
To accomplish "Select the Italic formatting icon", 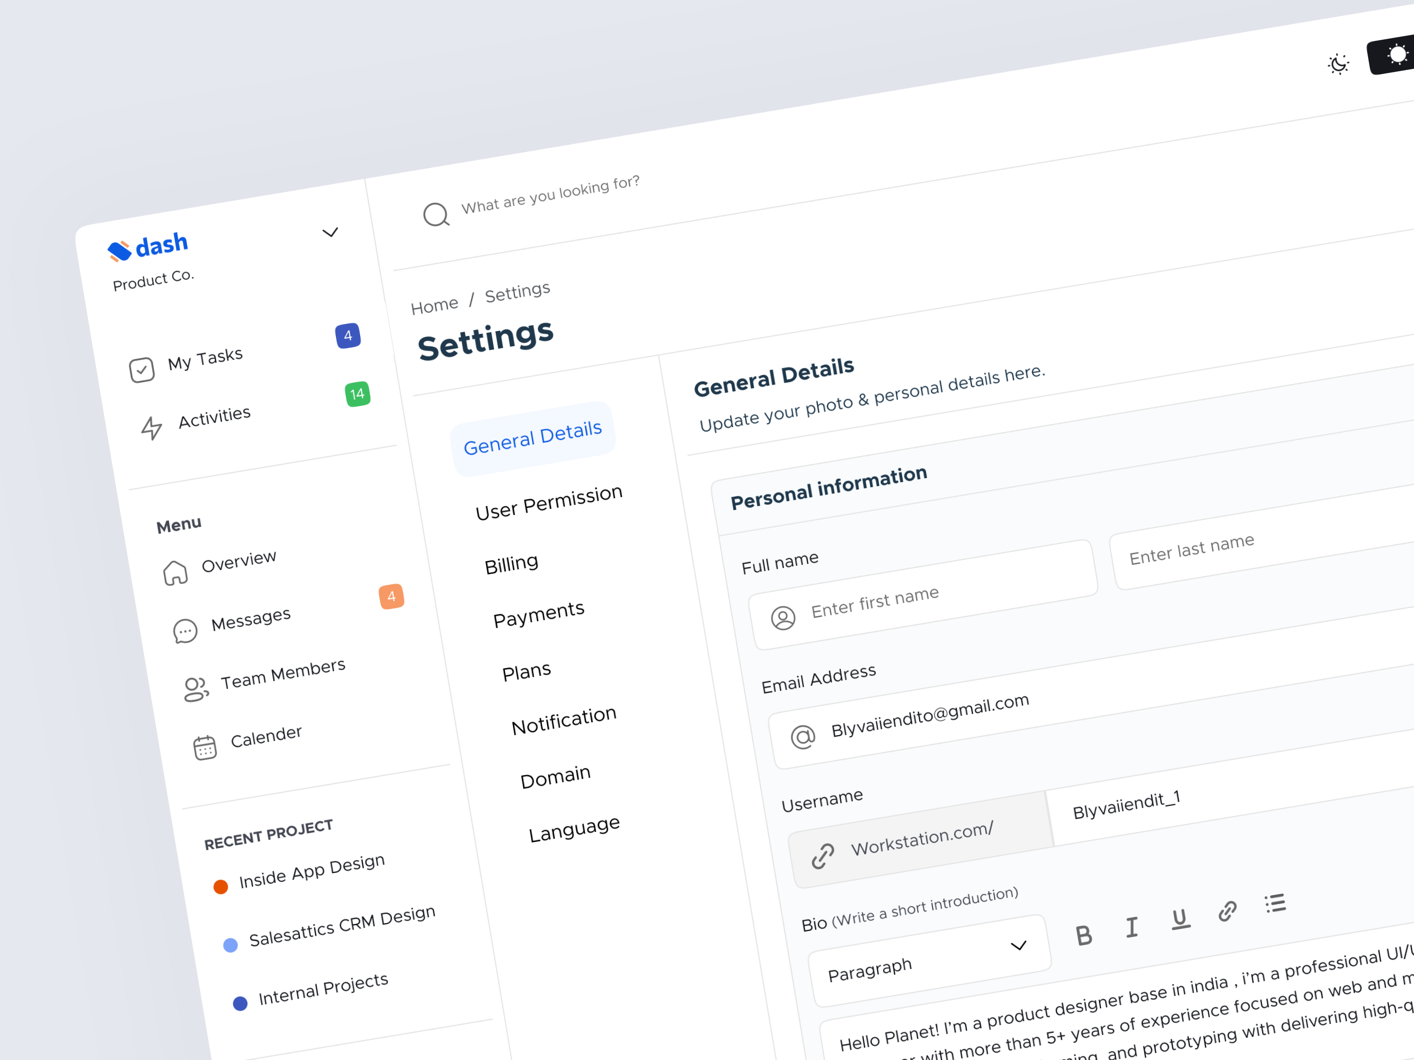I will tap(1133, 928).
